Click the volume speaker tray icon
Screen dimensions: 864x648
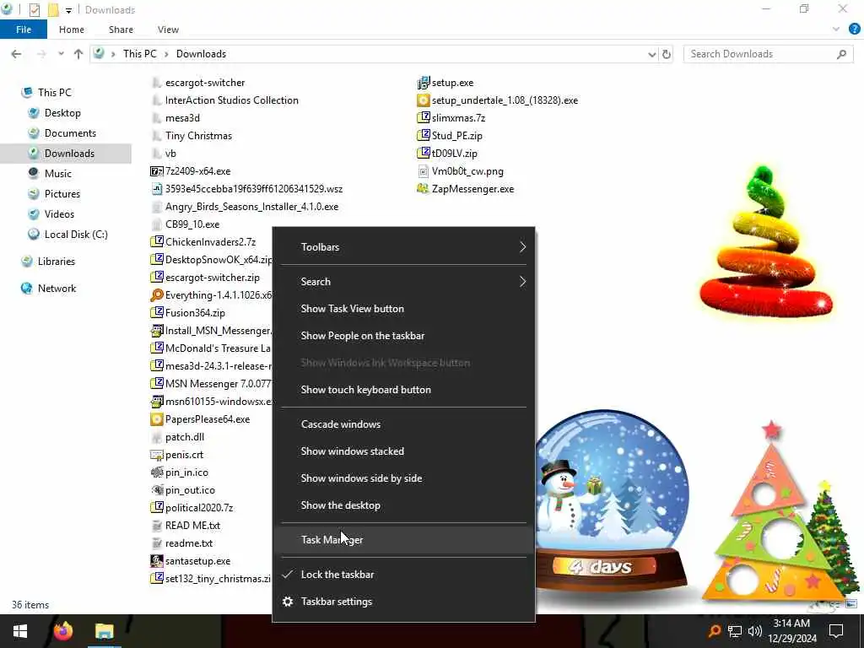point(755,631)
